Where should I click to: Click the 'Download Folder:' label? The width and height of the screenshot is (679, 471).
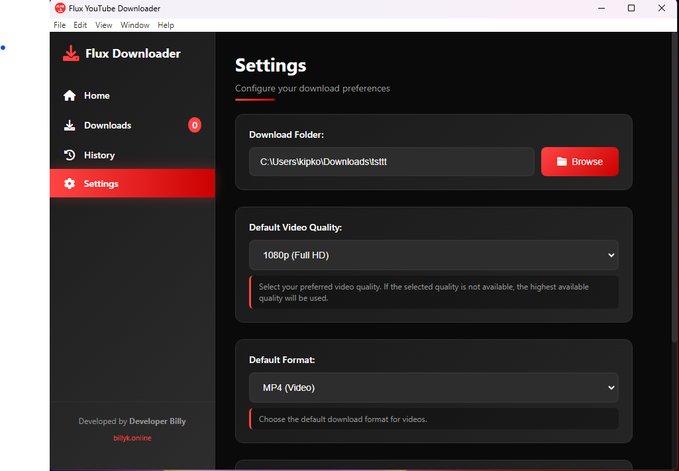pyautogui.click(x=286, y=134)
